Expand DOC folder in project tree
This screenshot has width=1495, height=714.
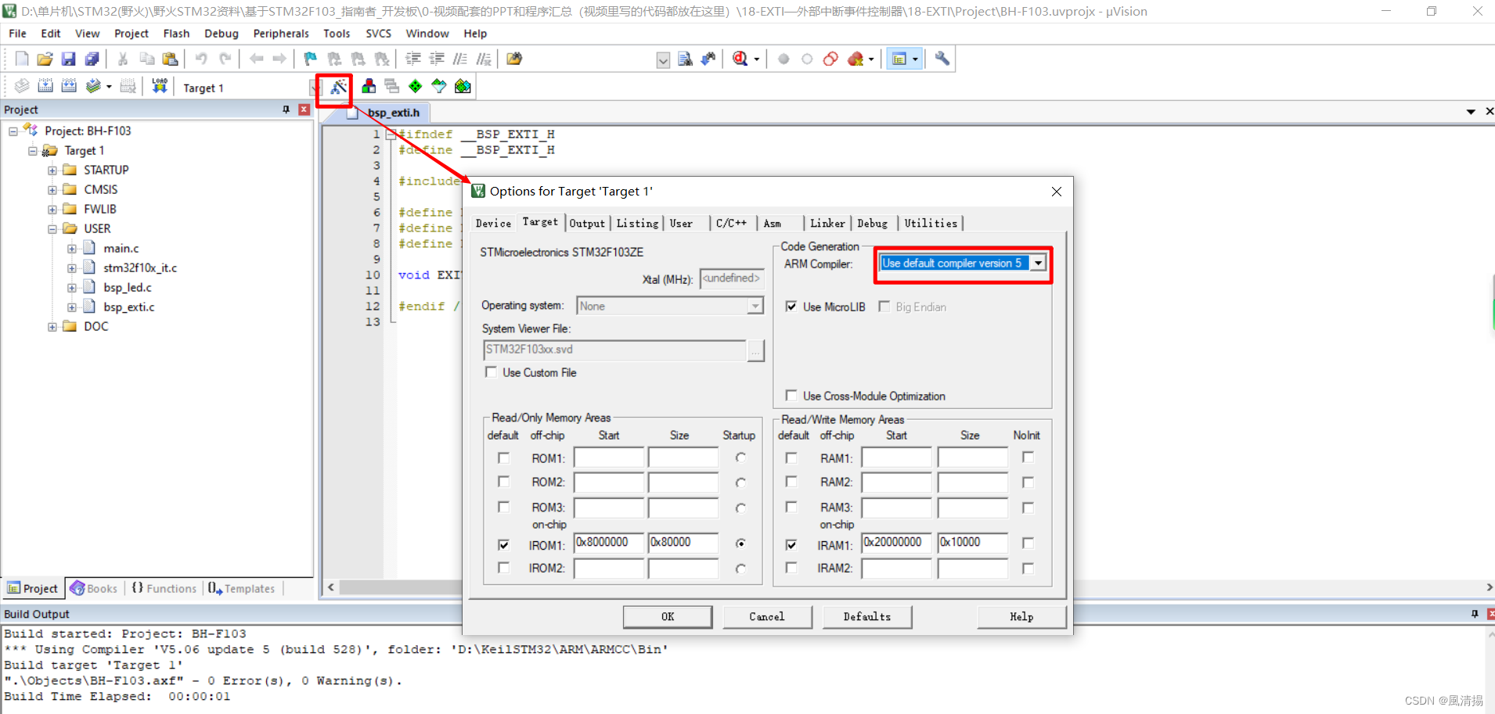[x=52, y=326]
